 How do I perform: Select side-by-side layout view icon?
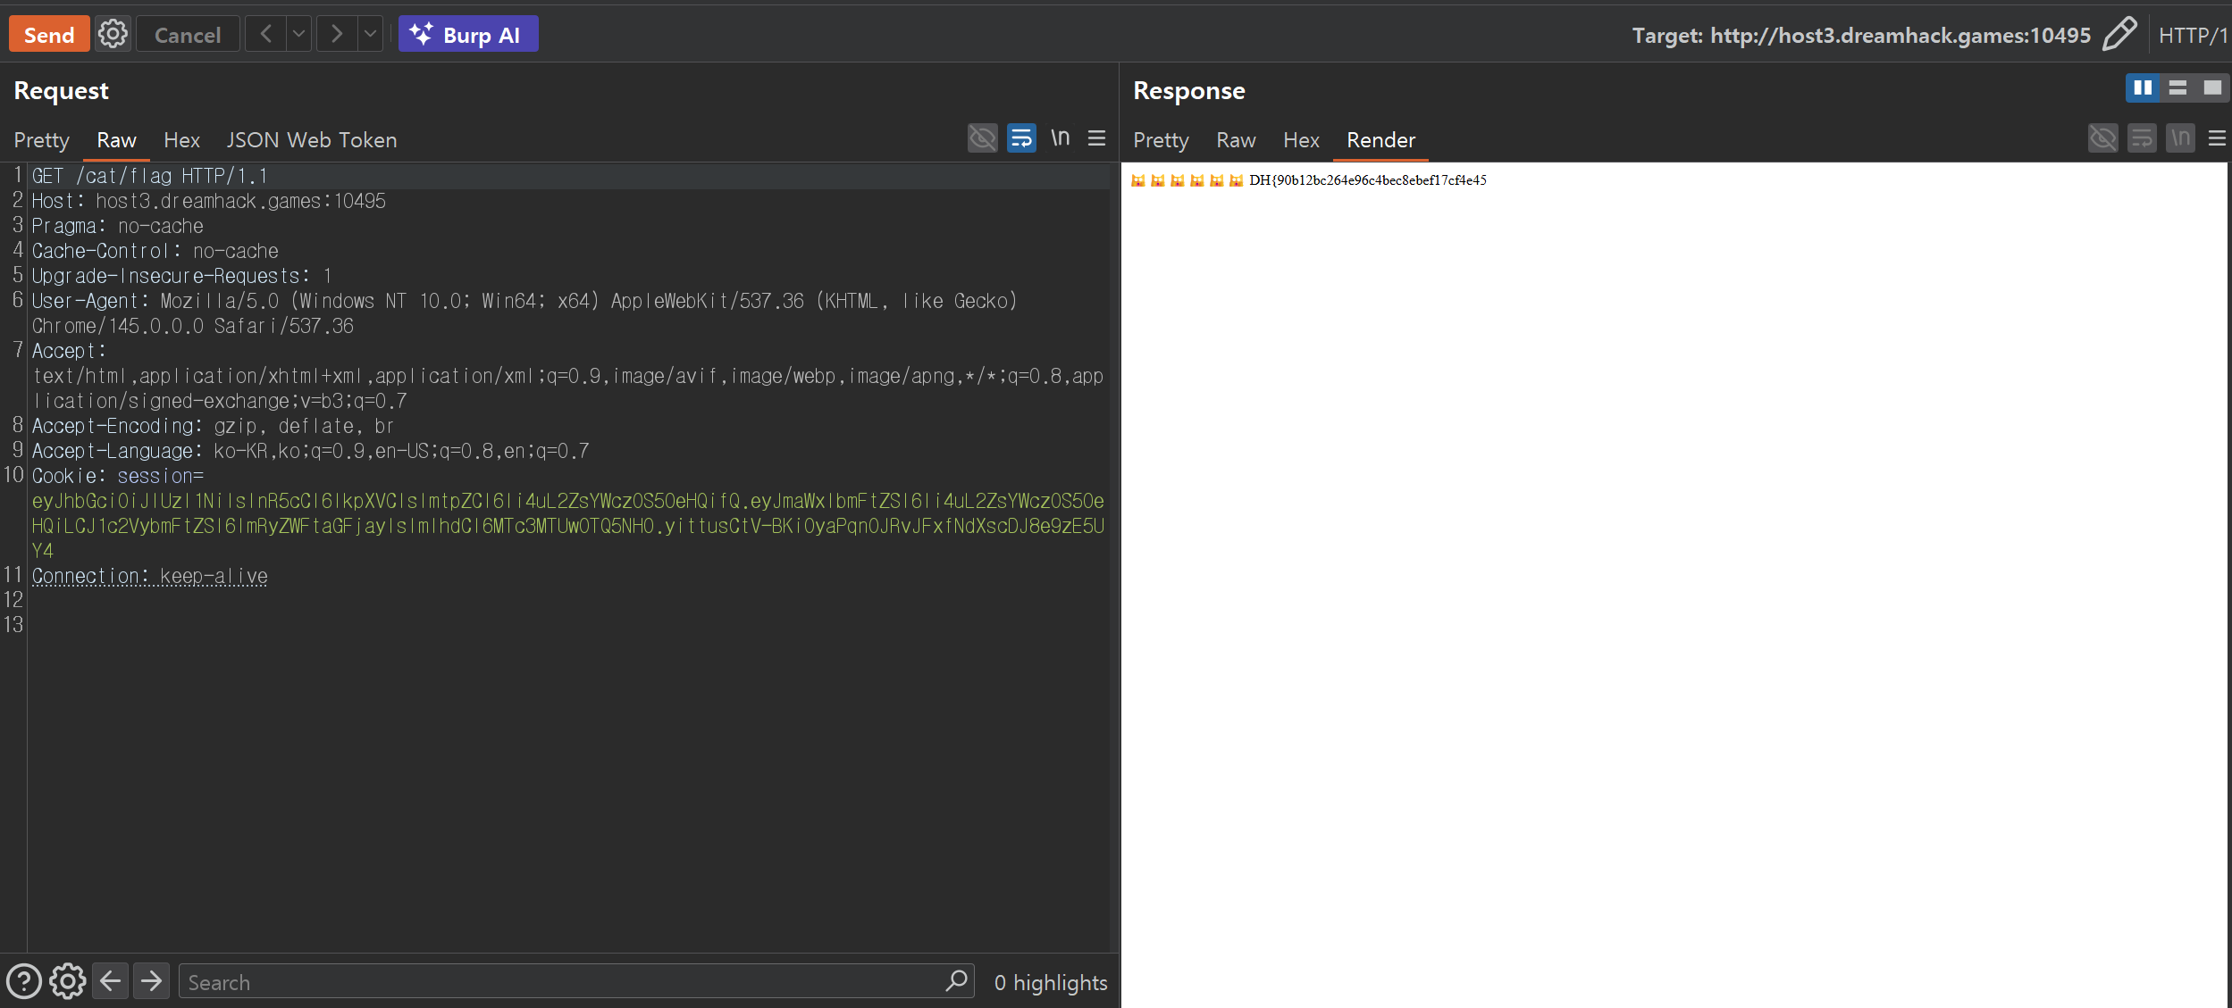2143,87
